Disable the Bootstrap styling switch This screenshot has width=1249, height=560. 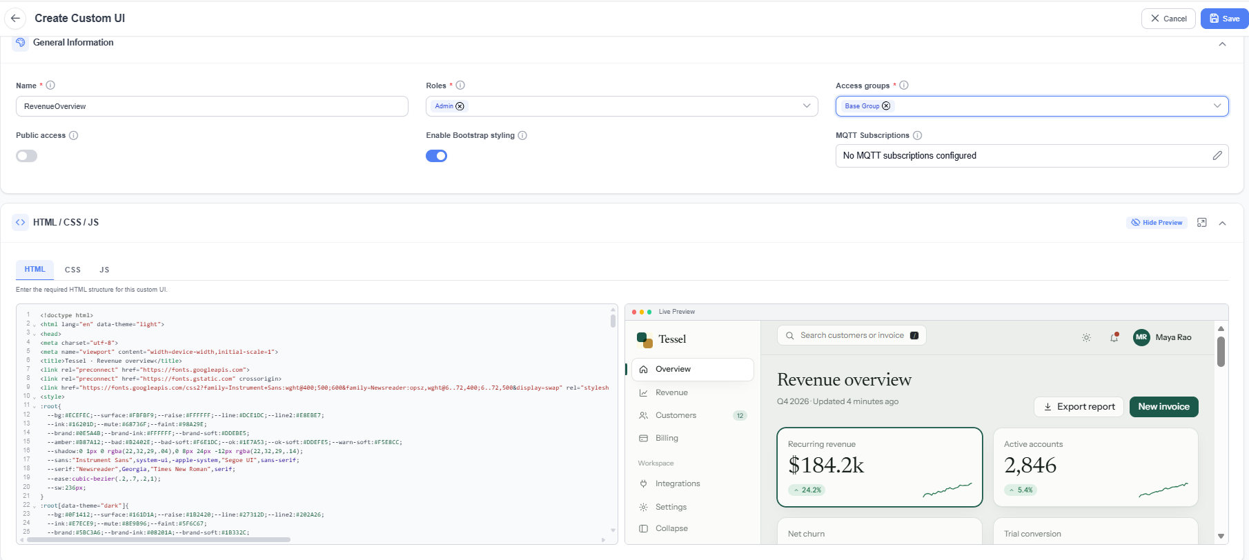pyautogui.click(x=437, y=156)
